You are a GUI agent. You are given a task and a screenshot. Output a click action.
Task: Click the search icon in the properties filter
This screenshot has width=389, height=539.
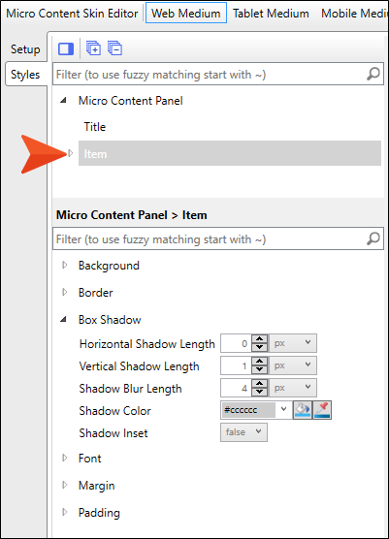[373, 238]
